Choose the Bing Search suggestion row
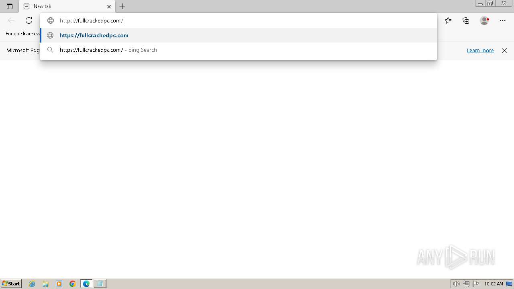 [239, 50]
